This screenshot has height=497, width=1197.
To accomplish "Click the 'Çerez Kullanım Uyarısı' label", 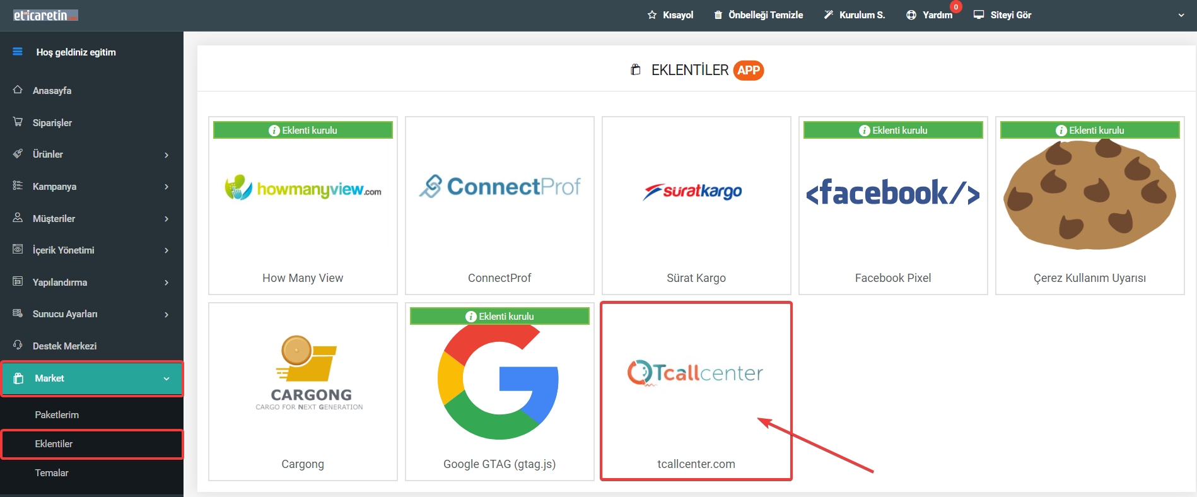I will (x=1090, y=278).
